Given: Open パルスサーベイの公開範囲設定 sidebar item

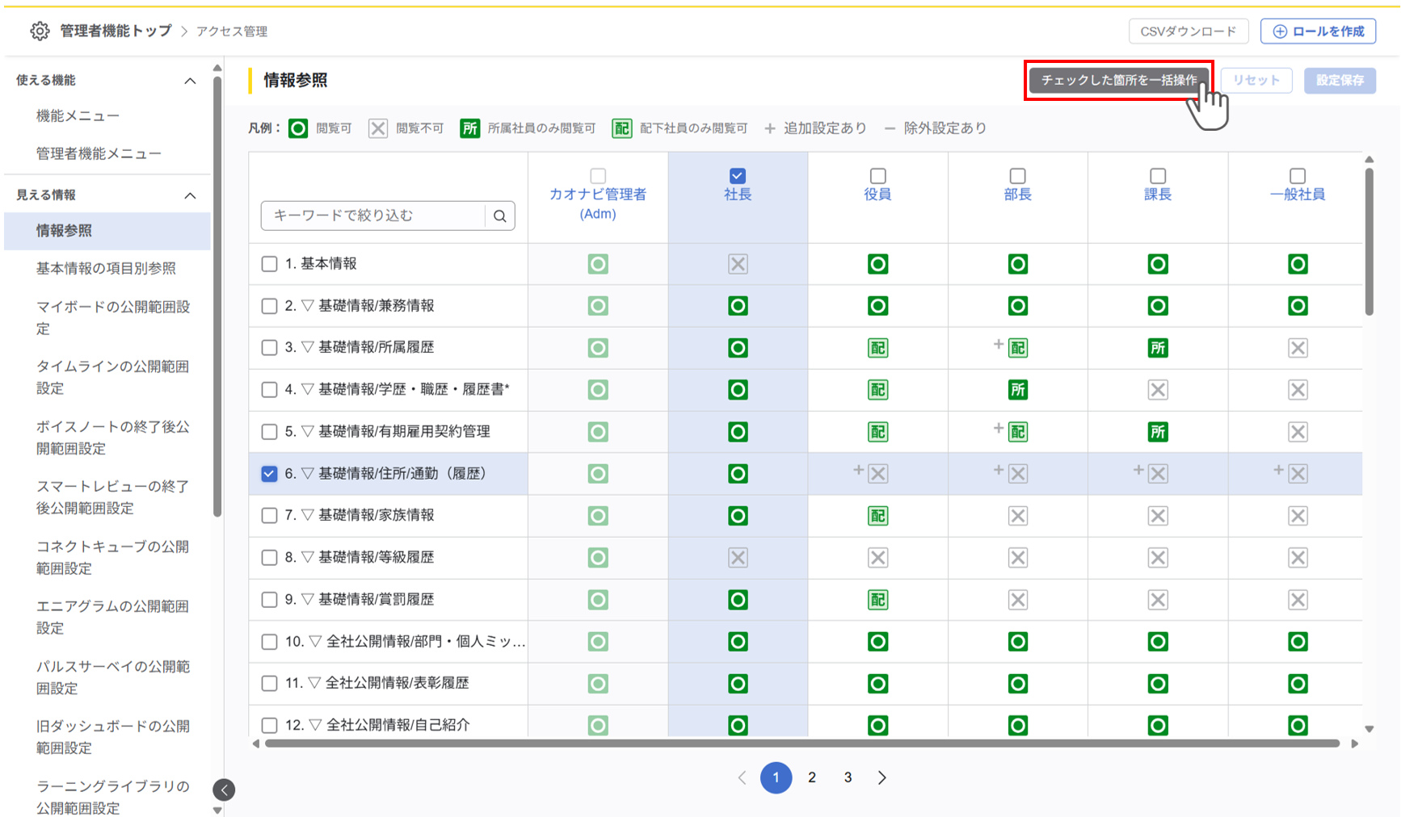Looking at the screenshot, I should tap(113, 677).
